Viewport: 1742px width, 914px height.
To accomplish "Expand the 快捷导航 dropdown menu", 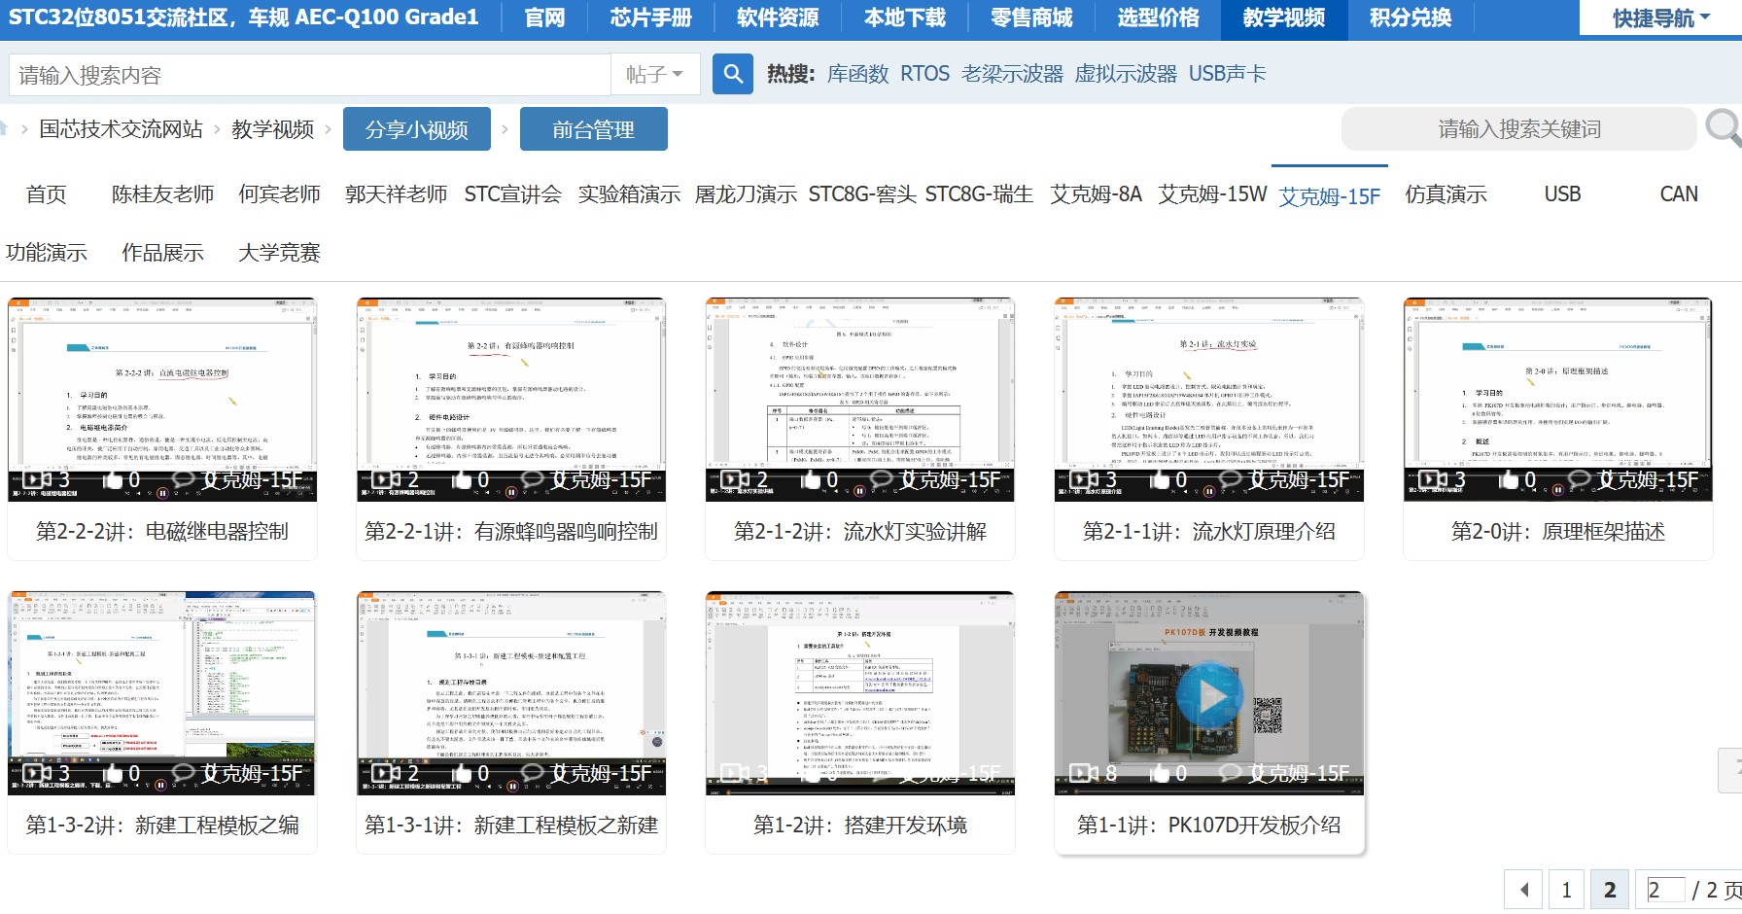I will [x=1660, y=18].
